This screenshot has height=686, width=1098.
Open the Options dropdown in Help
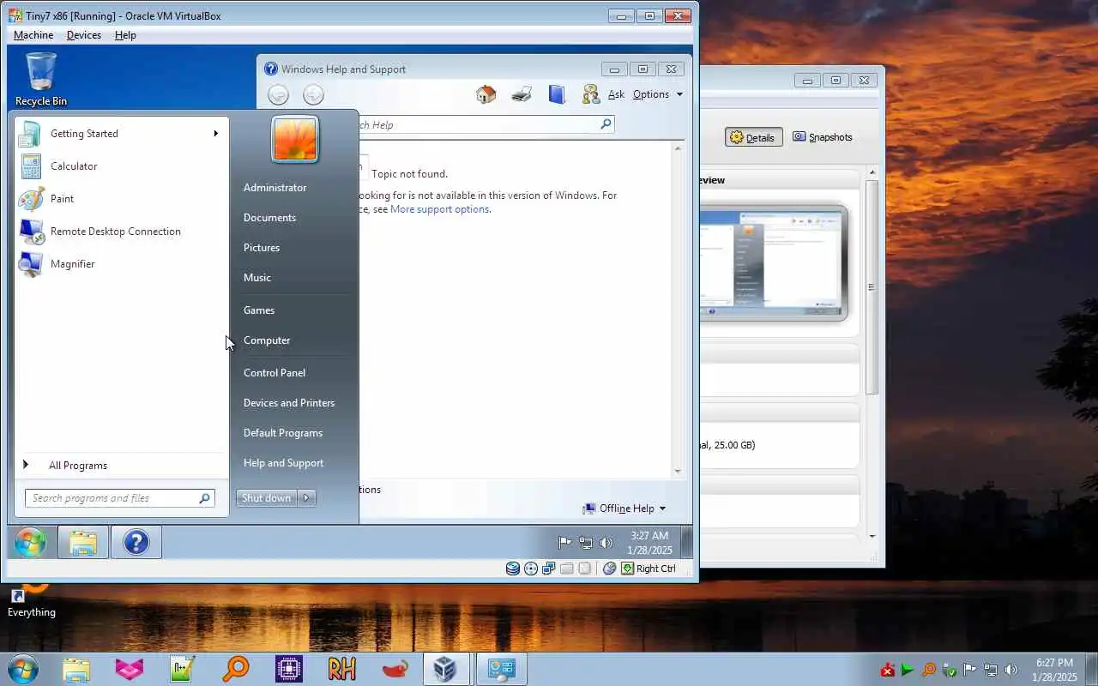pos(658,94)
